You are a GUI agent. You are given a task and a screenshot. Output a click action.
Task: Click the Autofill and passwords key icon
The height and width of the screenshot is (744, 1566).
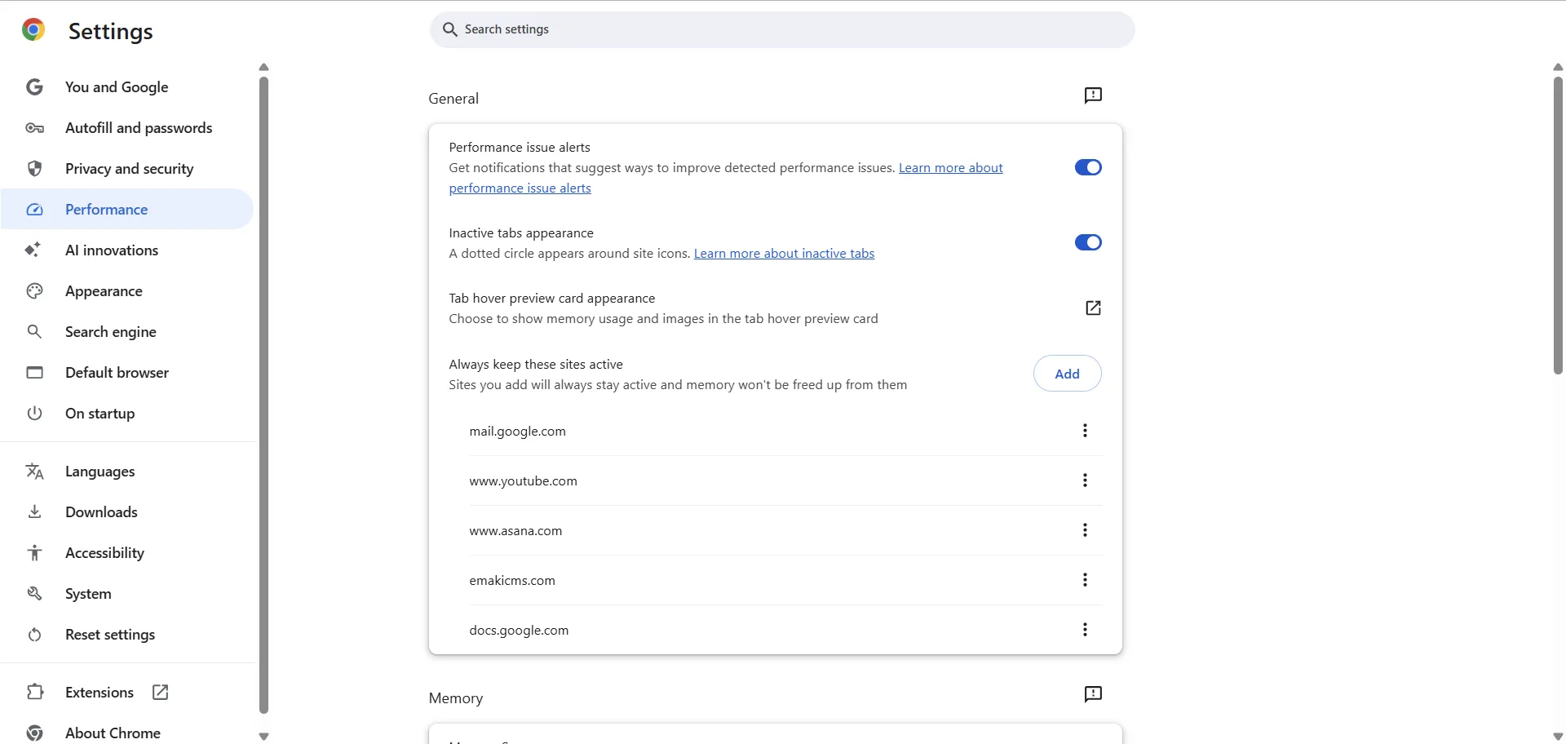point(34,128)
